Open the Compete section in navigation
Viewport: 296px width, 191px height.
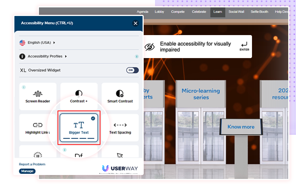click(178, 12)
